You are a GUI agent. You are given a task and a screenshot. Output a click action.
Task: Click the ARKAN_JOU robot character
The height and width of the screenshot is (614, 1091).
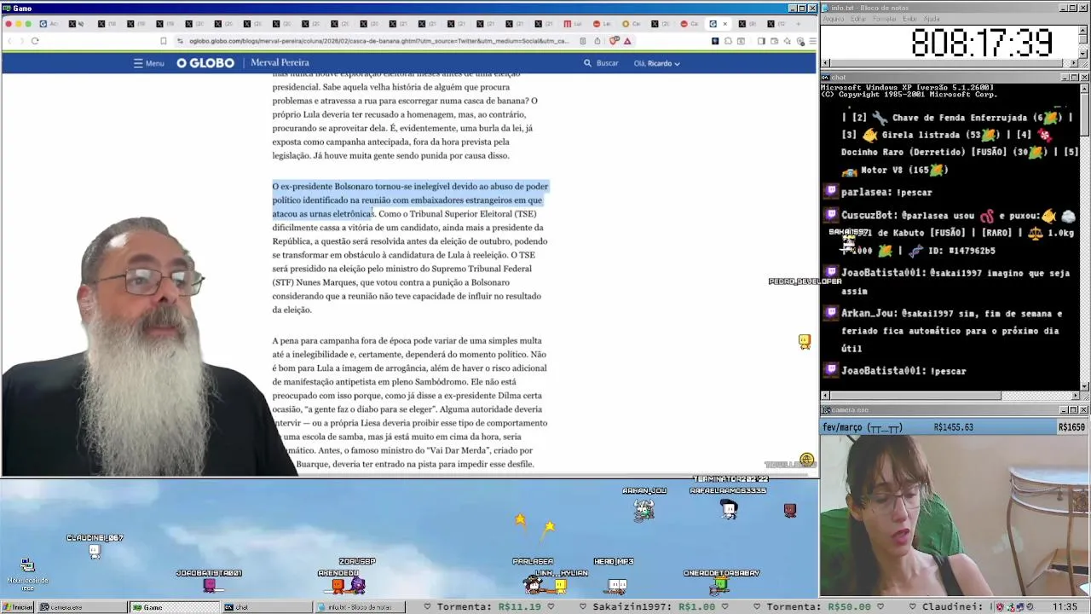(x=644, y=509)
